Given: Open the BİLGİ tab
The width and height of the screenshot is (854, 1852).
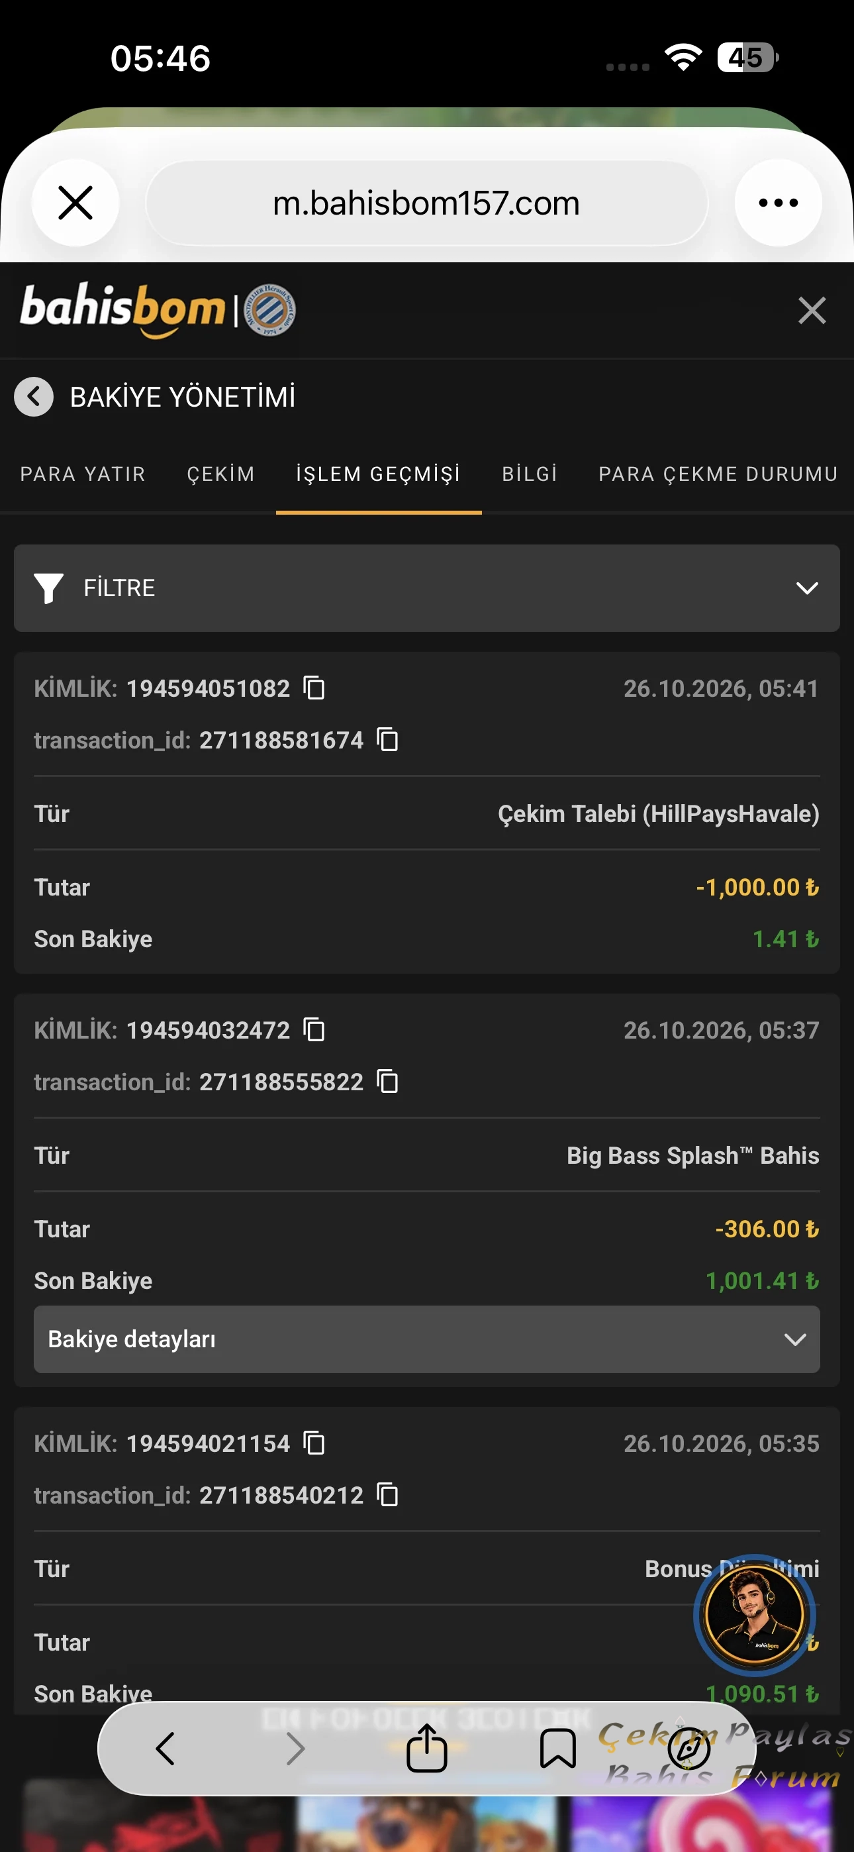Looking at the screenshot, I should (x=530, y=474).
